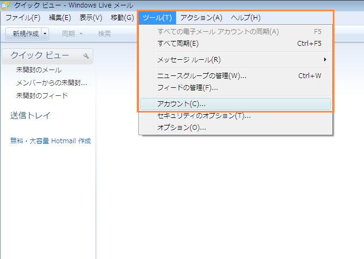Choose フィードの管理(F)... menu item

187,87
